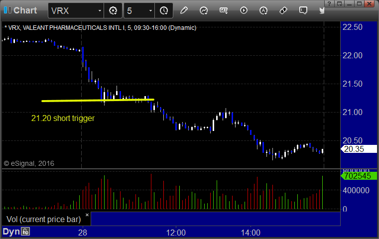Screen dimensions: 379x239
Task: Minimize the chart window
Action: point(349,3)
